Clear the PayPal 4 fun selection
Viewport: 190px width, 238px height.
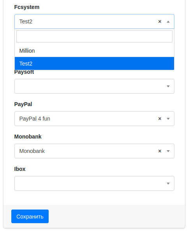(160, 119)
